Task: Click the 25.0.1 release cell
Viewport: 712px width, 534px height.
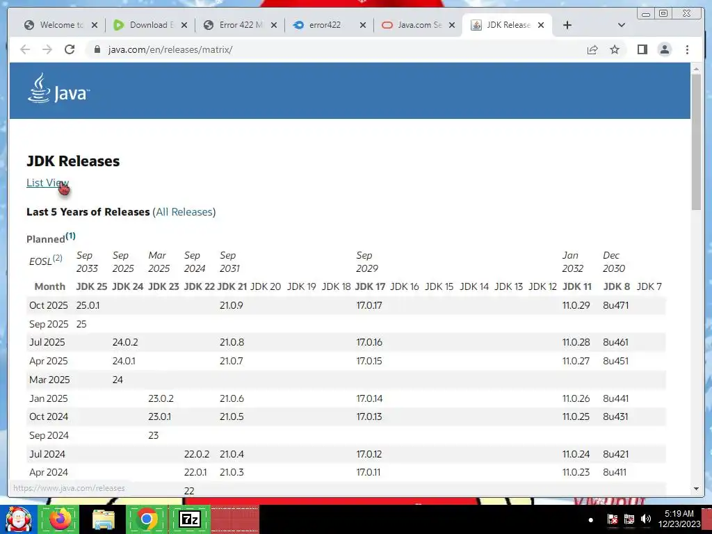Action: [88, 305]
